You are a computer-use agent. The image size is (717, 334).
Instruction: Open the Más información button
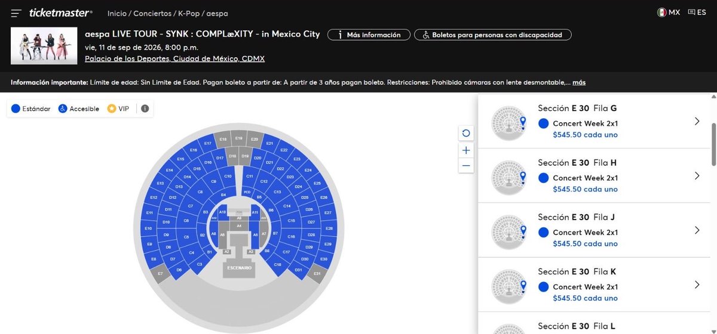pos(369,35)
